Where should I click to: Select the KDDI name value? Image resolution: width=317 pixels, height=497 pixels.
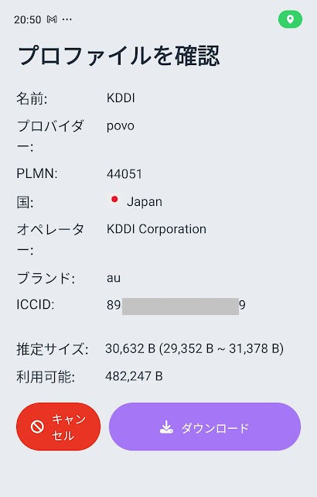click(x=121, y=98)
